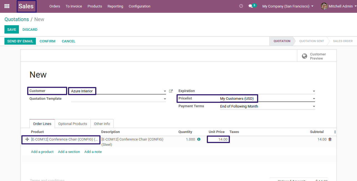The height and width of the screenshot is (181, 357).
Task: Open the activities clock icon
Action: (241, 6)
